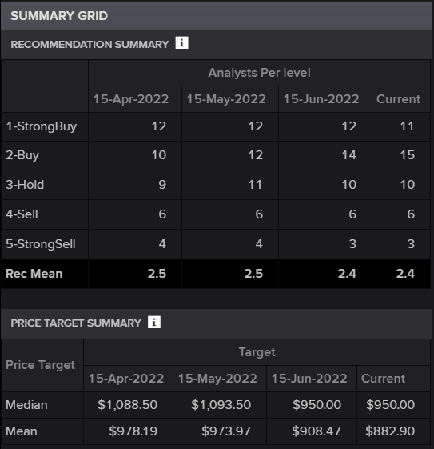Open the Recommendation Summary info icon
The image size is (434, 449).
[182, 43]
